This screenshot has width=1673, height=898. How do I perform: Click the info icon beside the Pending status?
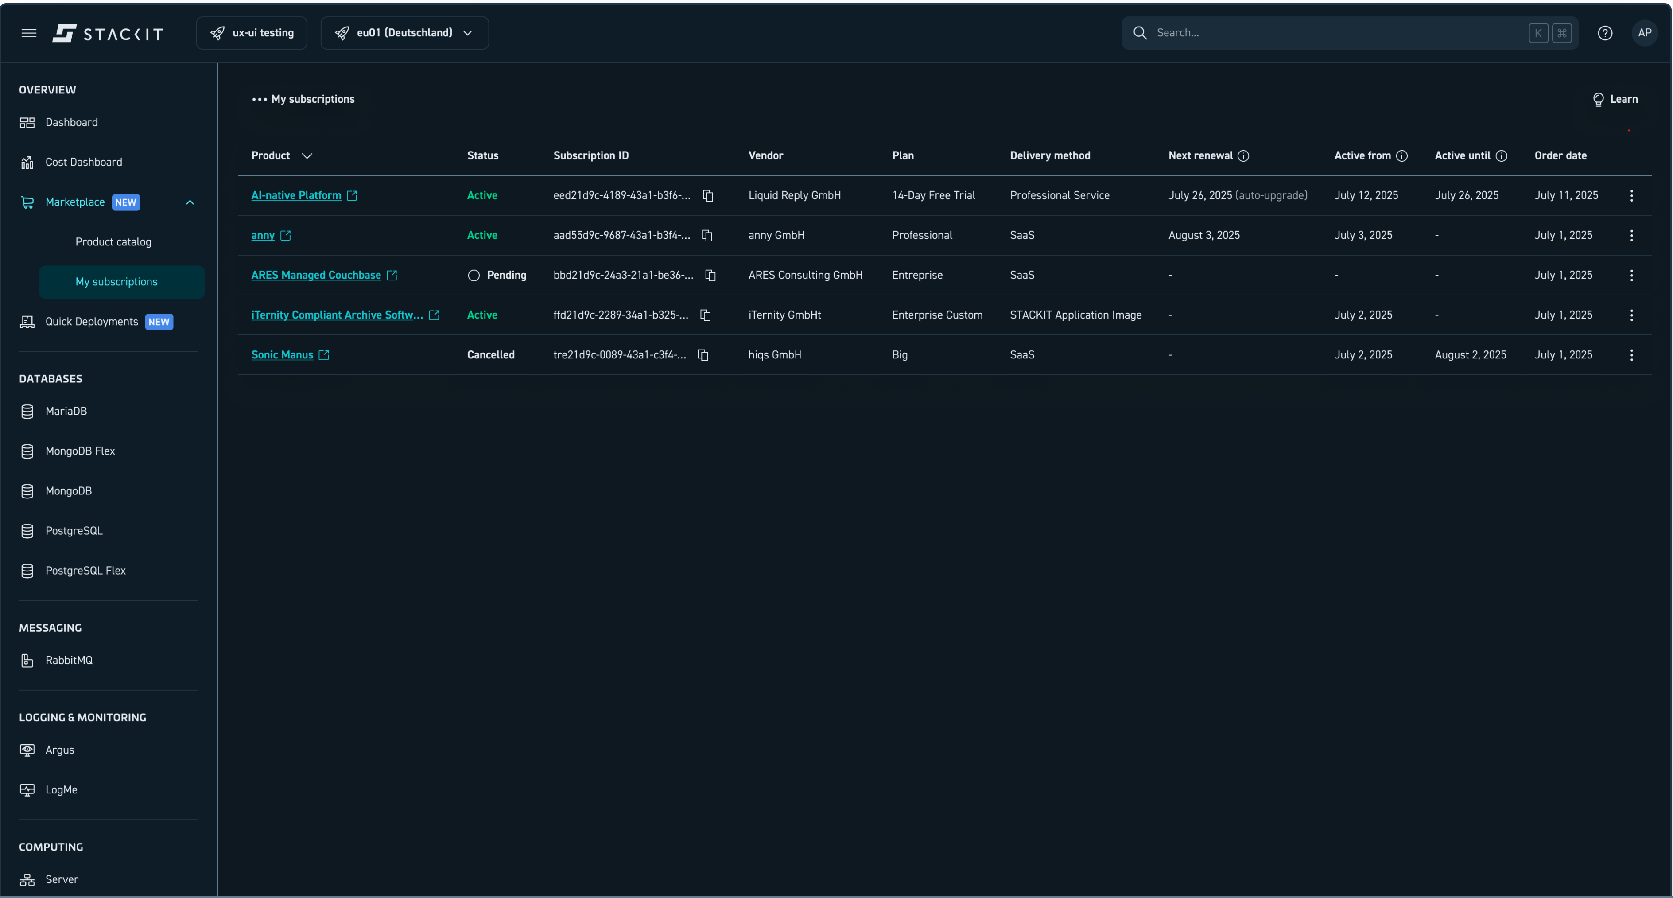[474, 276]
